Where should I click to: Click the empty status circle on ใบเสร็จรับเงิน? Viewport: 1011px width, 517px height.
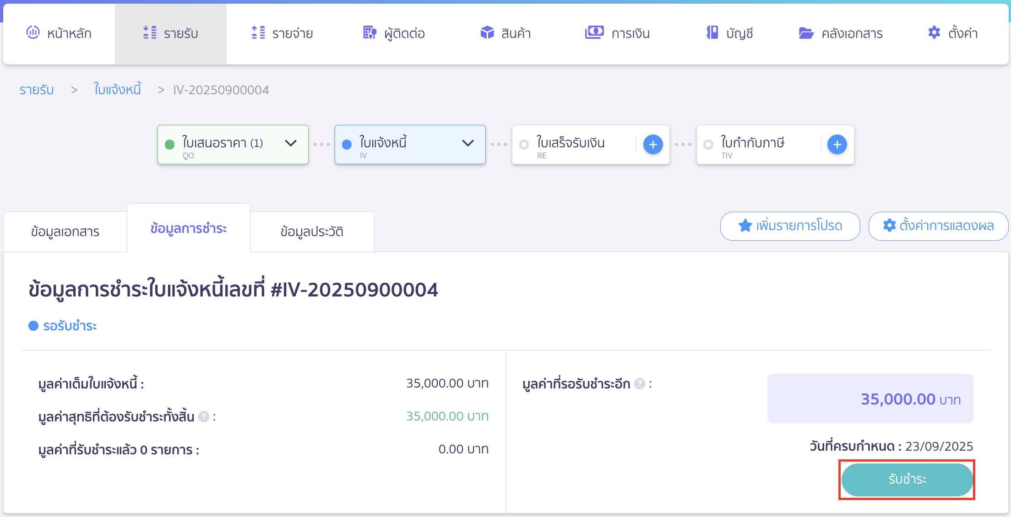pos(524,145)
